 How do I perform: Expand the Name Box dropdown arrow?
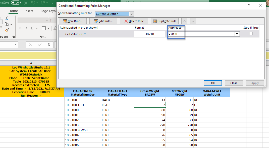[x=16, y=45]
